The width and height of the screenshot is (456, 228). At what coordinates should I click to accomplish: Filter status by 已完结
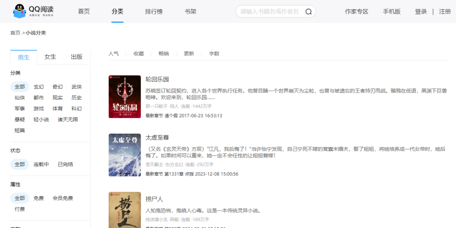coord(65,165)
